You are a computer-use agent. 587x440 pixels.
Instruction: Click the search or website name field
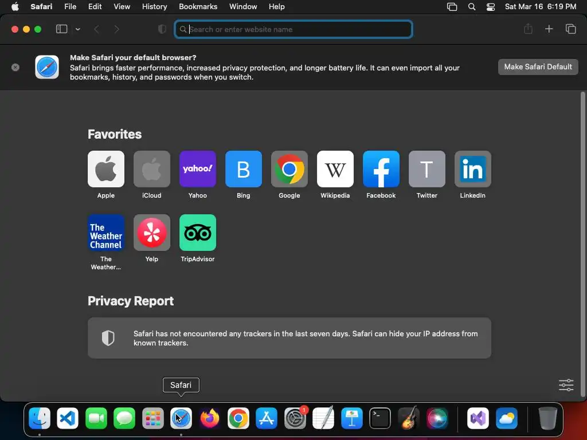(x=293, y=29)
